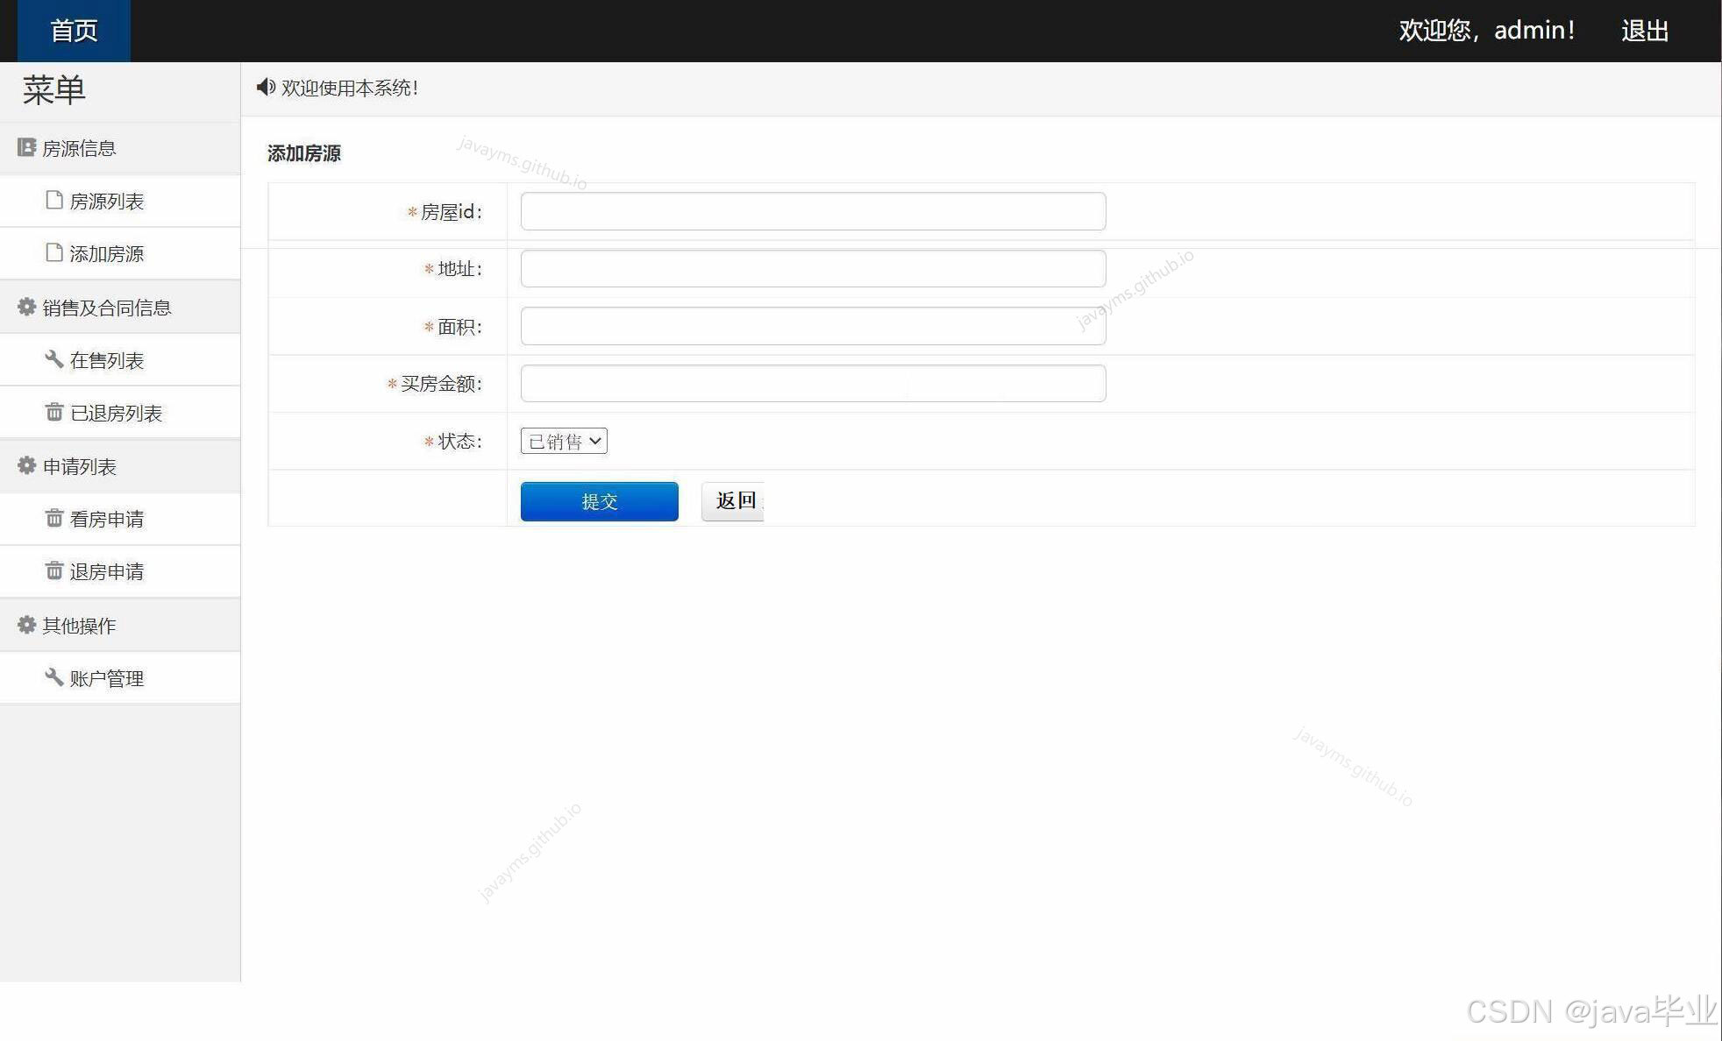The height and width of the screenshot is (1041, 1722).
Task: Click the 地址 text input field
Action: tap(812, 268)
